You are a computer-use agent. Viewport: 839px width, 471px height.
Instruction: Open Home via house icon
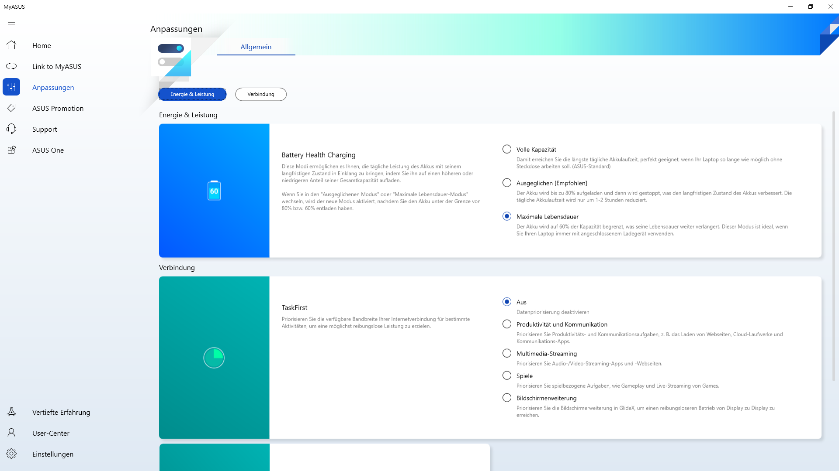(11, 45)
